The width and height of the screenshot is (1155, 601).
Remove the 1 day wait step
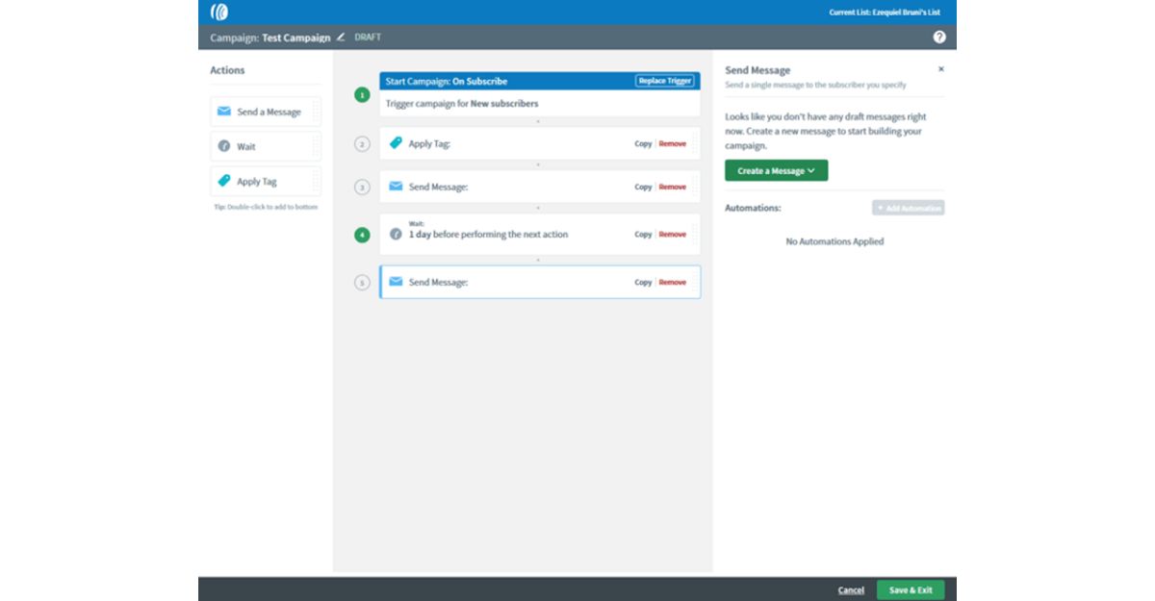pos(673,235)
